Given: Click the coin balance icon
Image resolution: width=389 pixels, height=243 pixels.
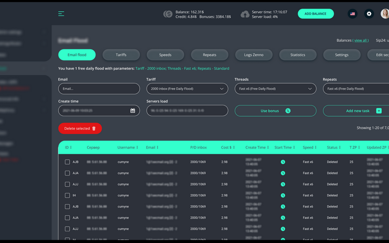Looking at the screenshot, I should (x=168, y=14).
